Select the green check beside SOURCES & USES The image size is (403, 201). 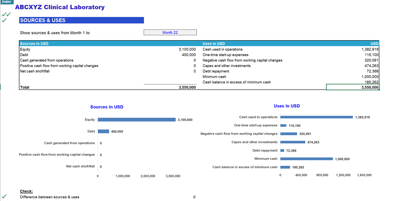pos(4,20)
